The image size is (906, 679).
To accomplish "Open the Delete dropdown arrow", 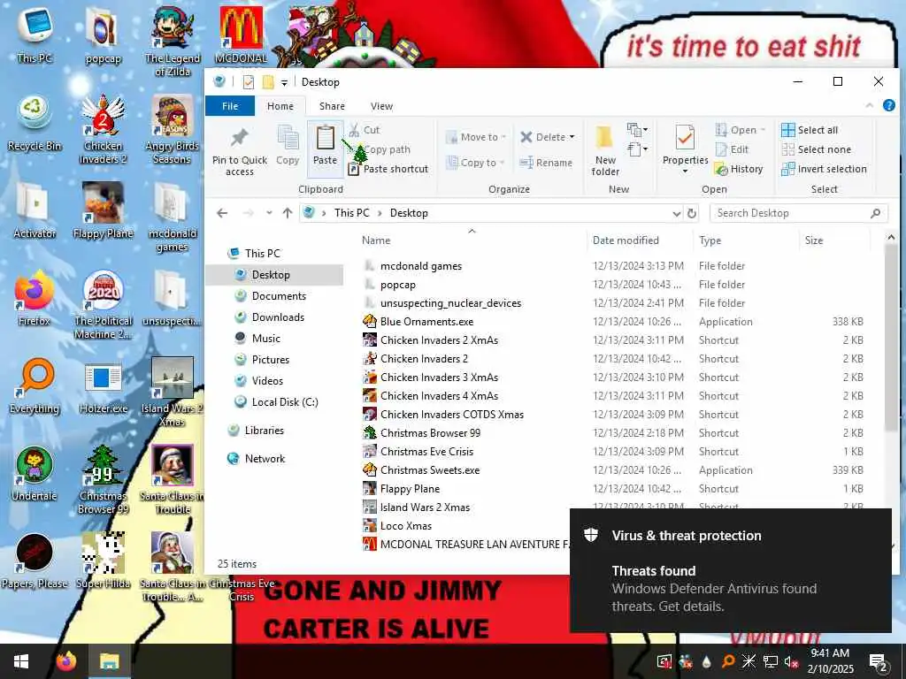I will point(572,137).
